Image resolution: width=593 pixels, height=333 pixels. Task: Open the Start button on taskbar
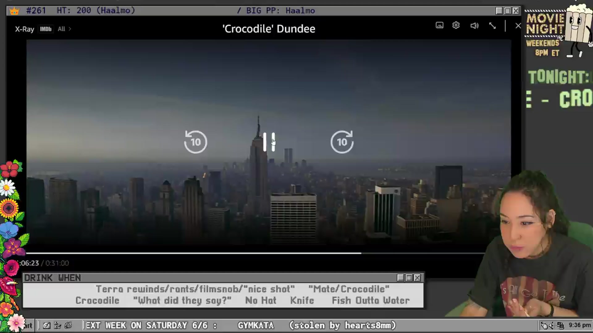pos(28,325)
